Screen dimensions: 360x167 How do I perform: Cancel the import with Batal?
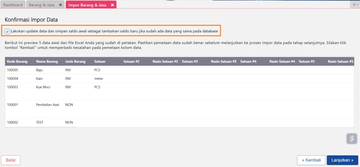[x=11, y=160]
